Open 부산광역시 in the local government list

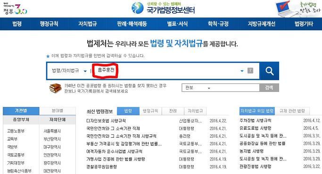[52, 139]
